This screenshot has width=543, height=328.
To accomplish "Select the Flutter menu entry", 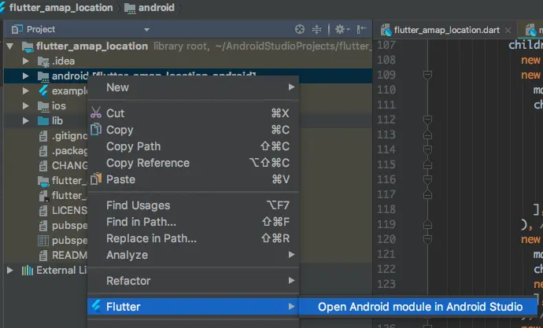I will (x=193, y=307).
